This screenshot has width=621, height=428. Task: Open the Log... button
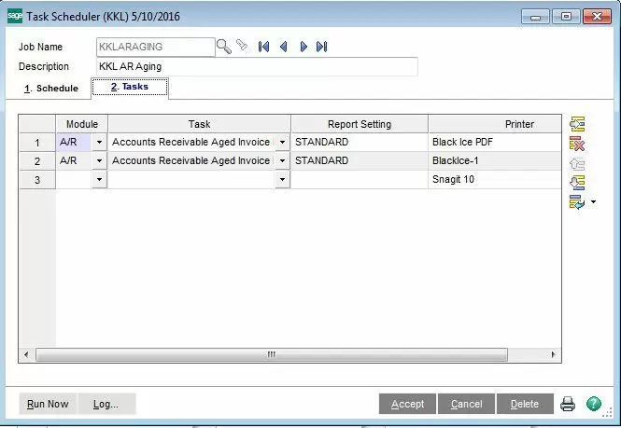click(106, 404)
